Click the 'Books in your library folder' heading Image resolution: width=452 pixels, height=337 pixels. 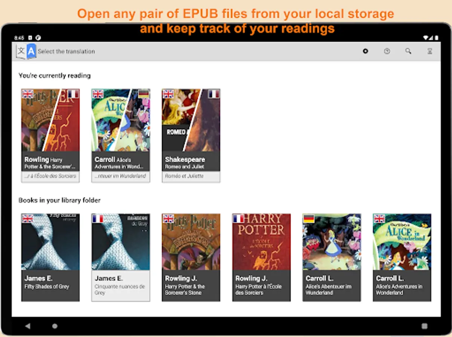click(x=59, y=200)
